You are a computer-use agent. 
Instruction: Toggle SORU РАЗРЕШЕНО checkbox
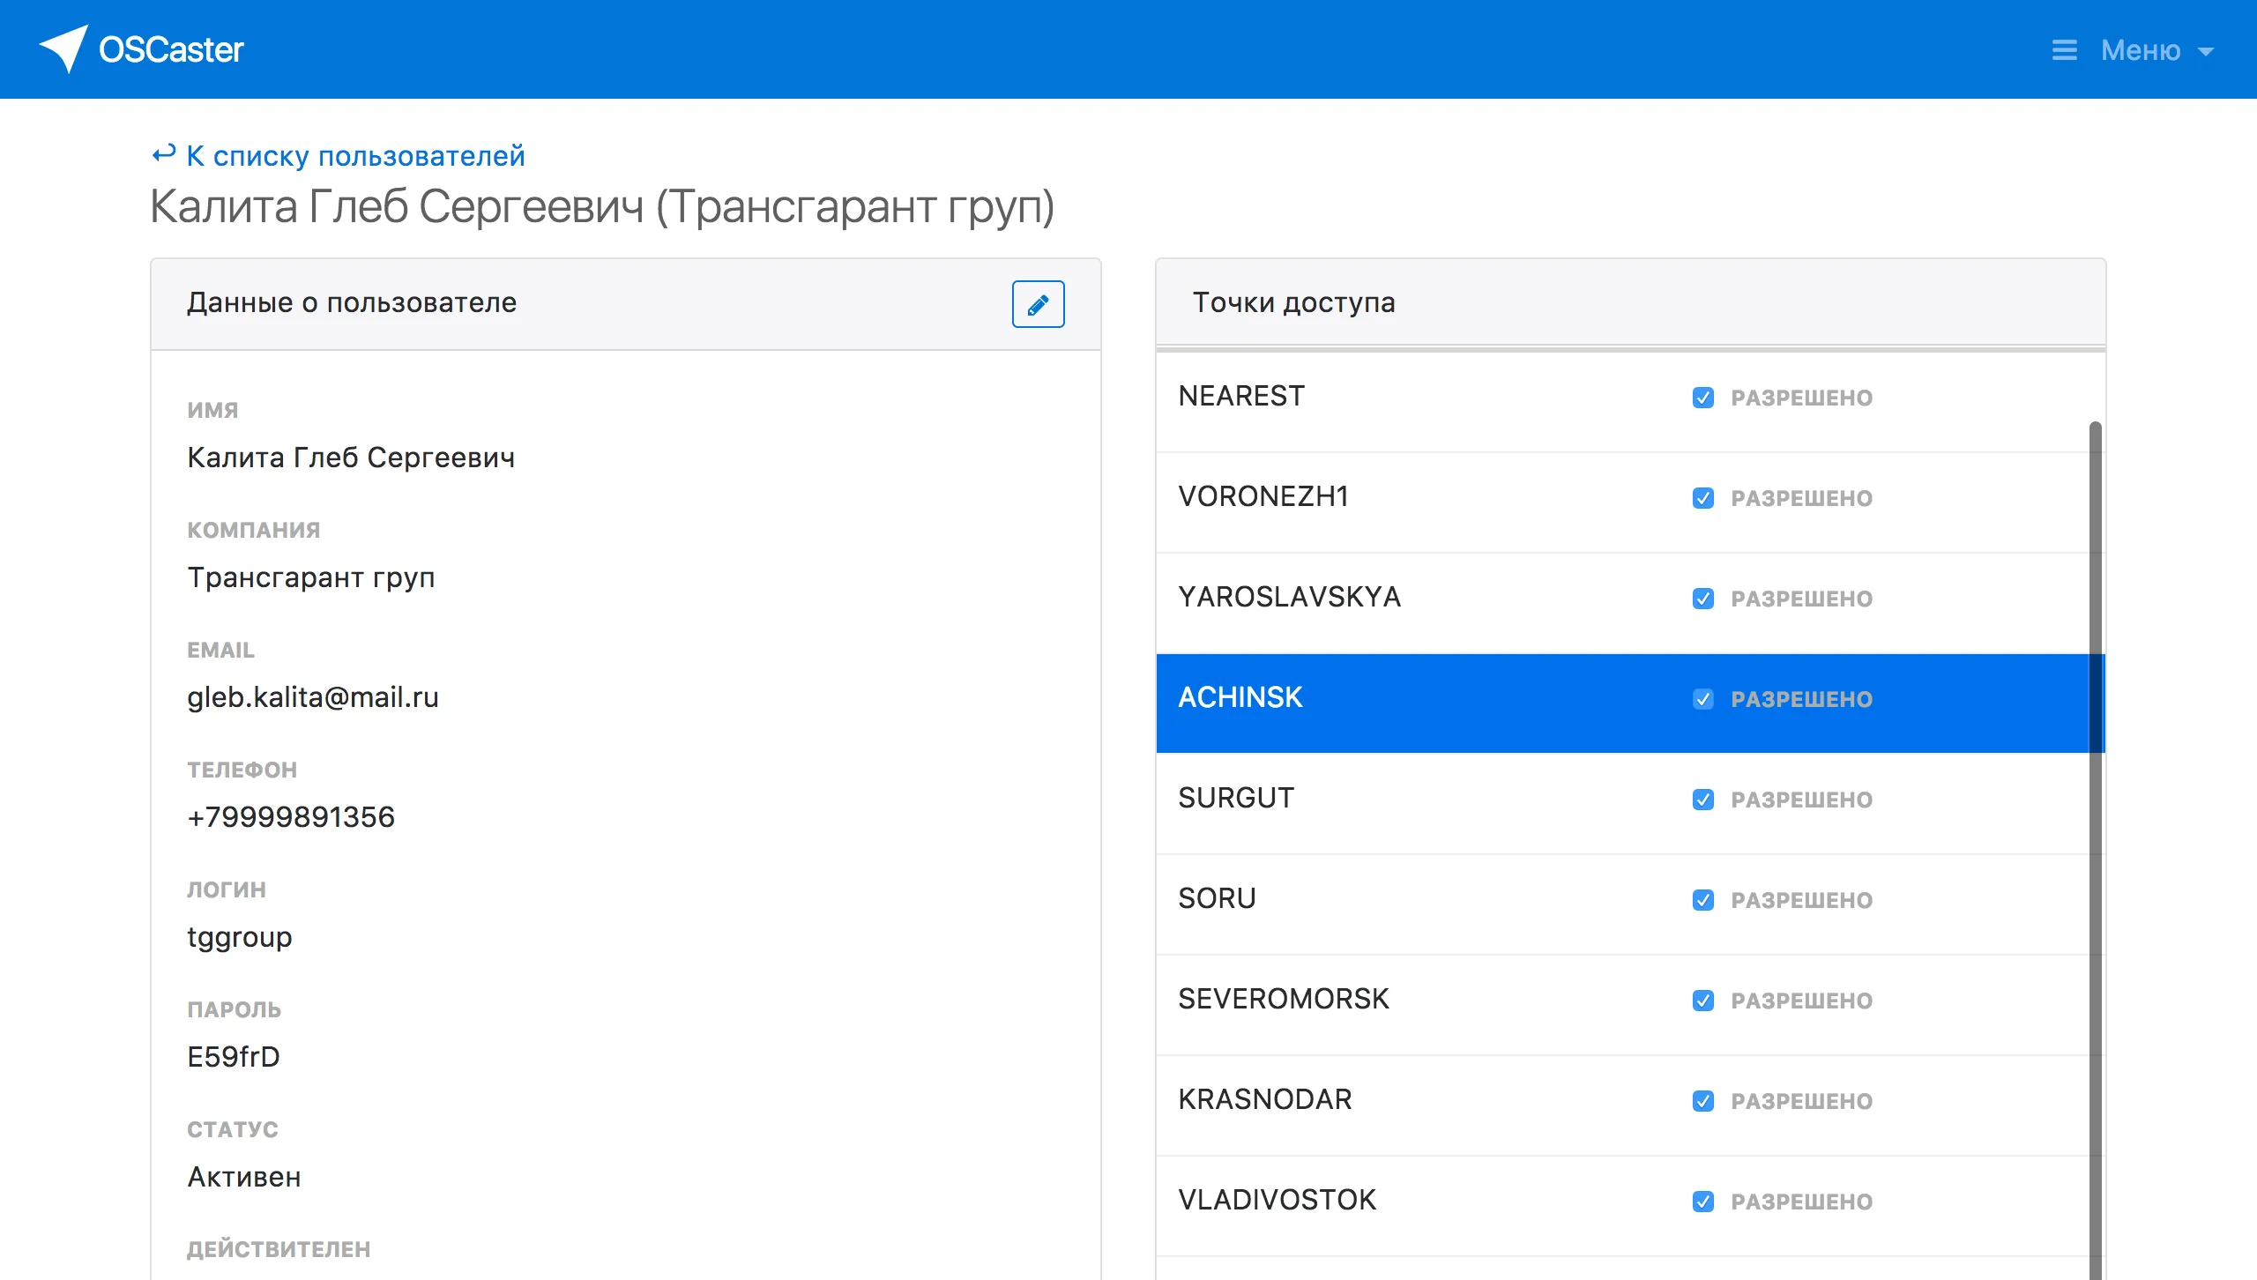[1703, 900]
